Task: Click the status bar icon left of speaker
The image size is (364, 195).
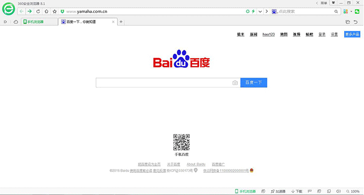Action: pyautogui.click(x=329, y=191)
